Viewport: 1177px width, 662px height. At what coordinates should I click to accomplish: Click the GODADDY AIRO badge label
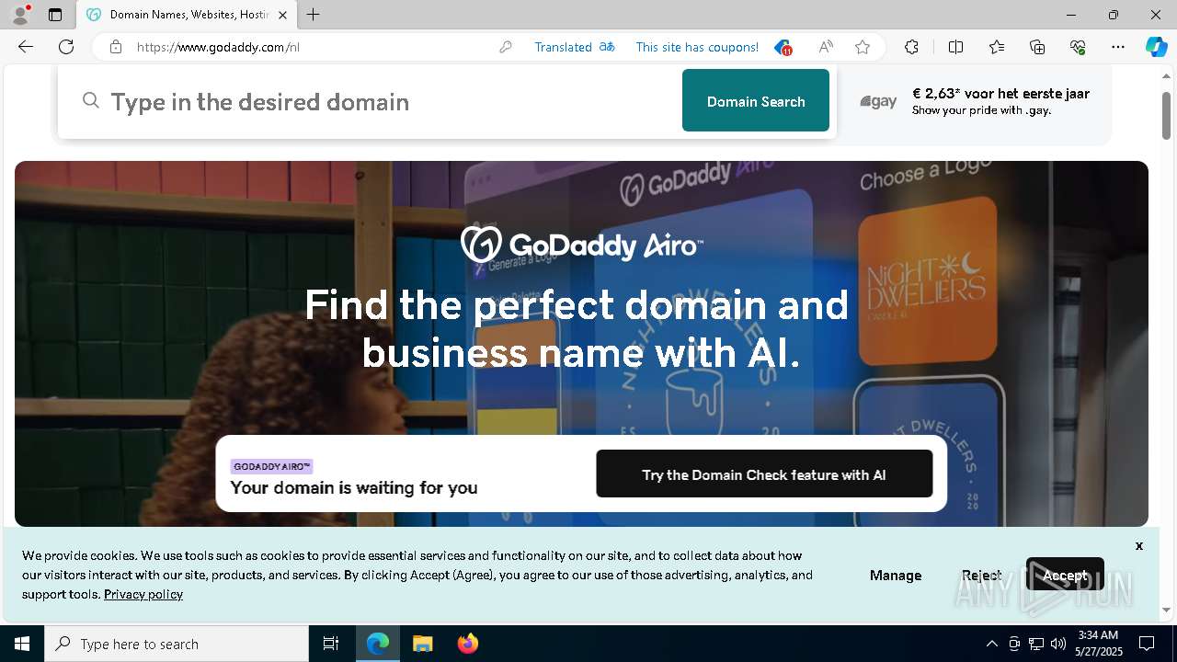point(271,466)
